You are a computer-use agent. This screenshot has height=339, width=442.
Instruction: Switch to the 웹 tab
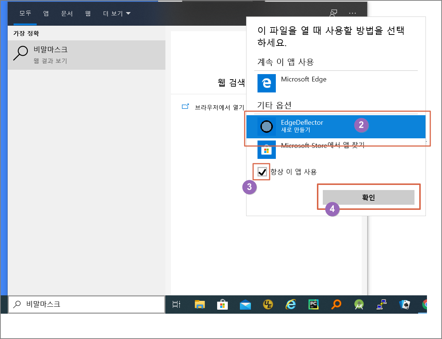click(88, 14)
